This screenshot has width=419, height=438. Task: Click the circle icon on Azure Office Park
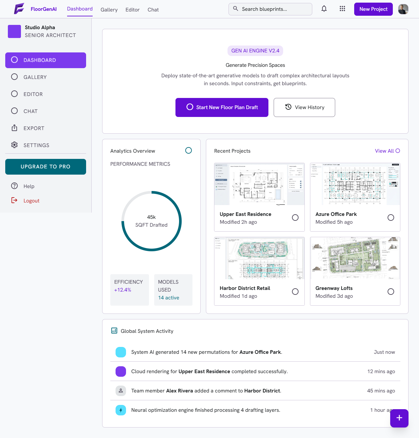391,218
